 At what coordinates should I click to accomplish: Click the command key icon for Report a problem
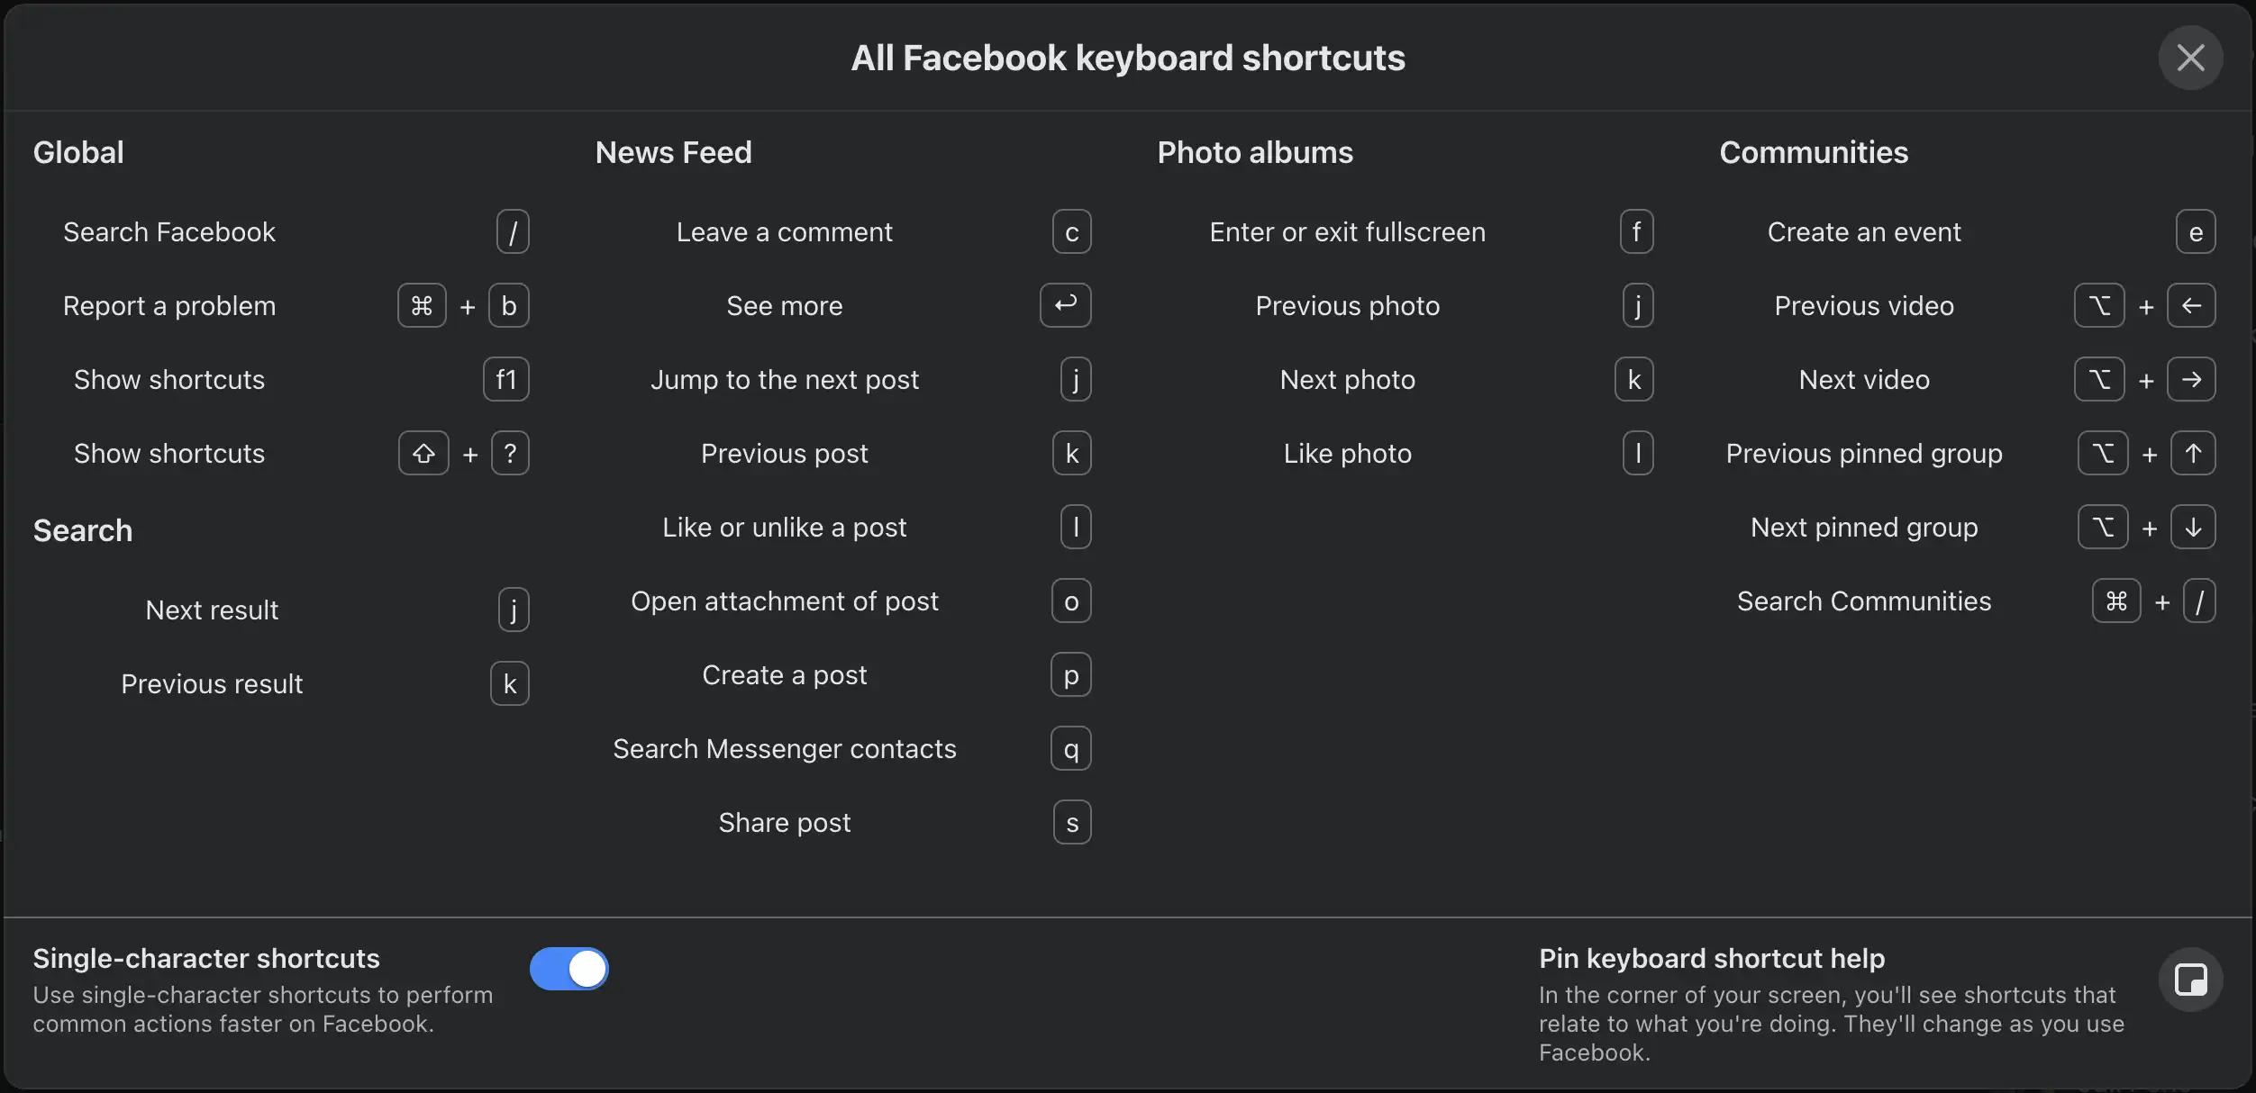click(x=422, y=306)
